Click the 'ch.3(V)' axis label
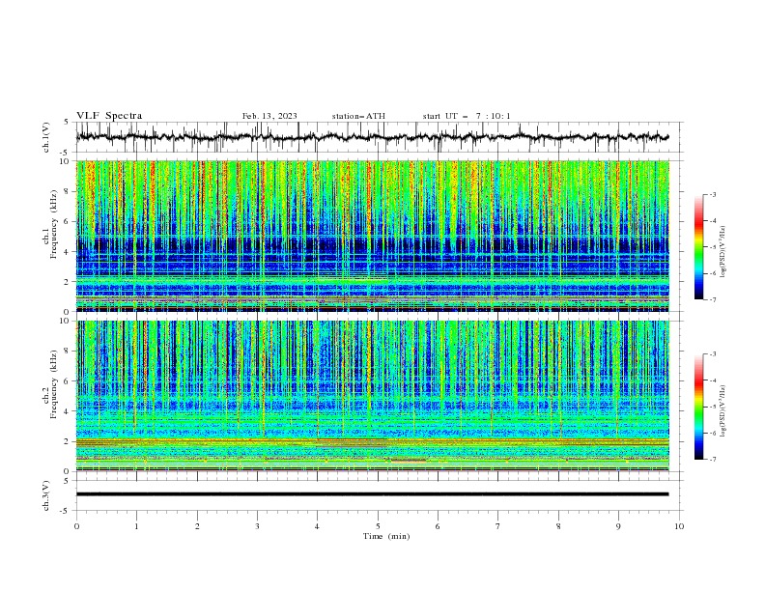 tap(46, 496)
